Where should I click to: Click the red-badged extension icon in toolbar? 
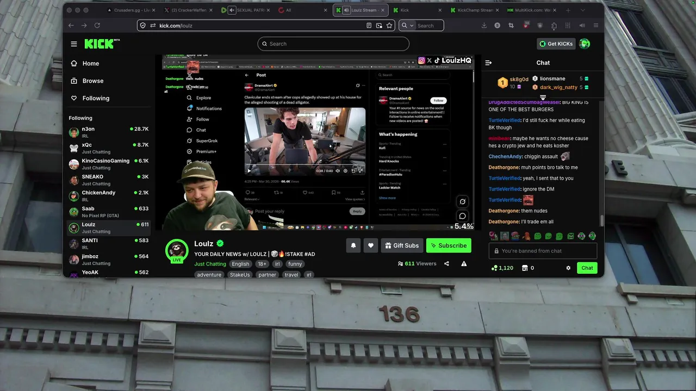tap(526, 26)
